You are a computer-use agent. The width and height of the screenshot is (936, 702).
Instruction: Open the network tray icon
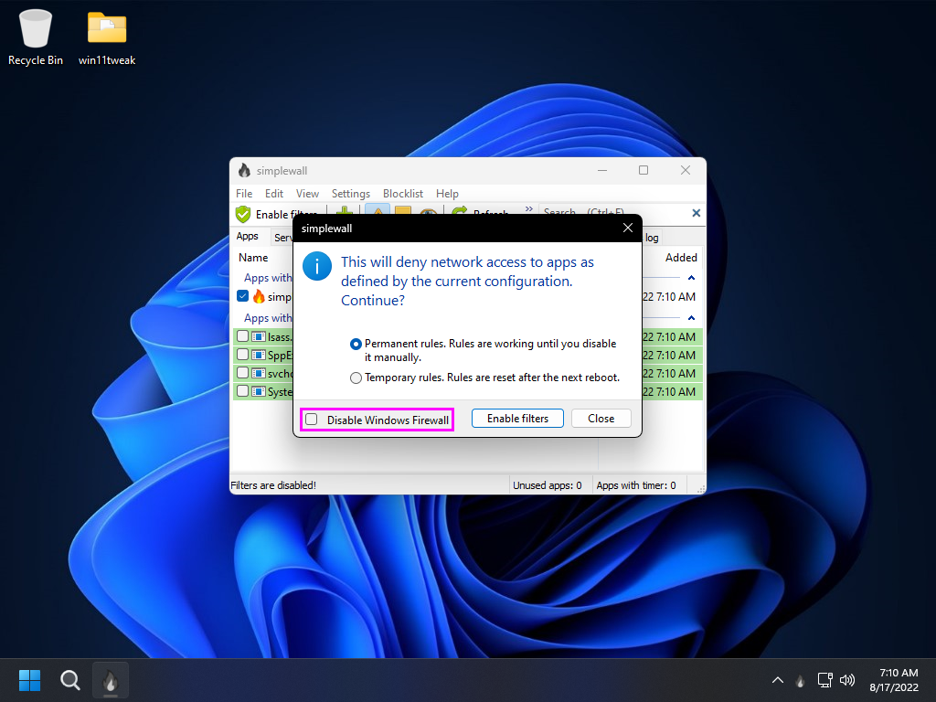click(x=825, y=680)
